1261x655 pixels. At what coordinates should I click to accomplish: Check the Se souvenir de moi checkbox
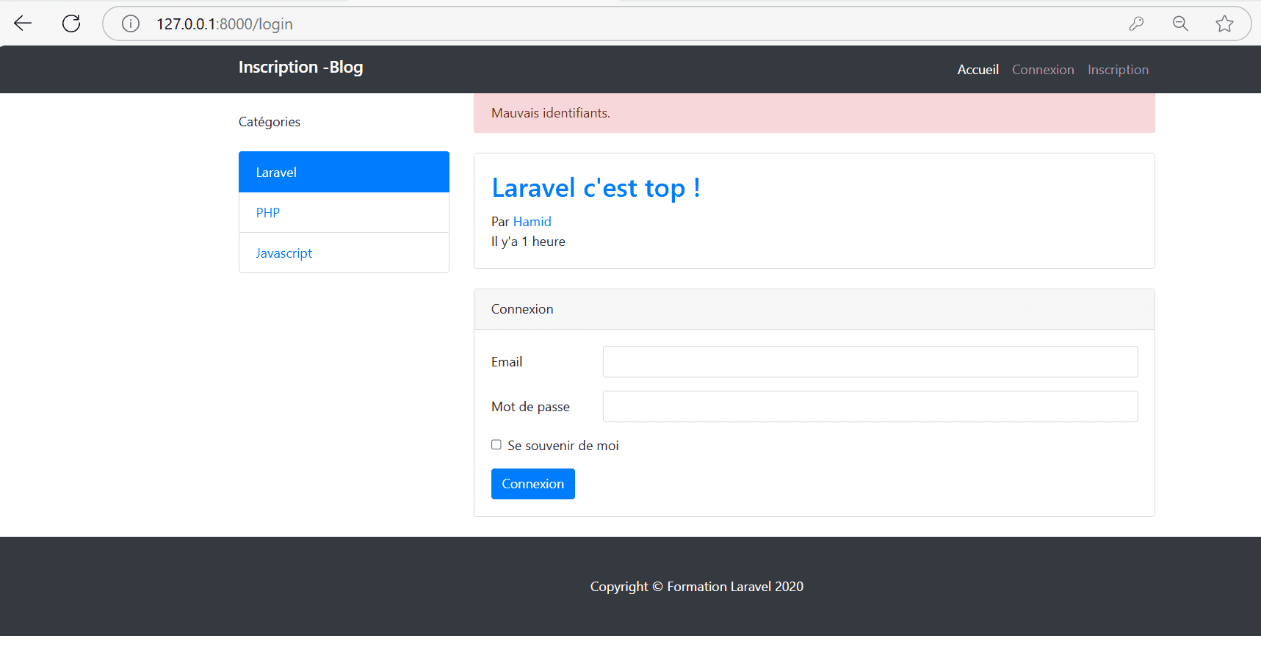pos(496,445)
